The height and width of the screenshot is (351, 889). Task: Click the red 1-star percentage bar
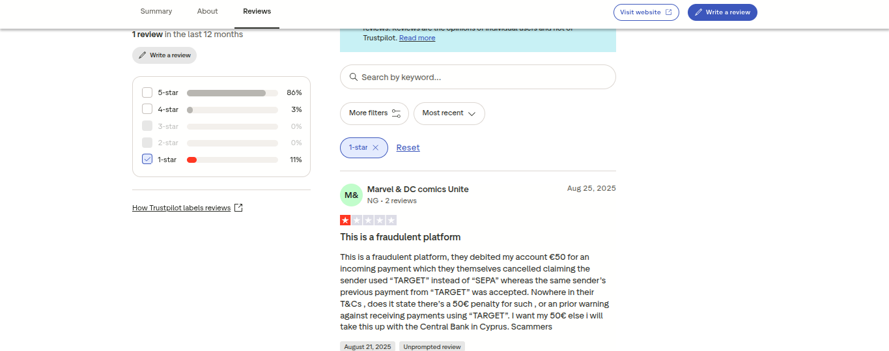tap(191, 160)
